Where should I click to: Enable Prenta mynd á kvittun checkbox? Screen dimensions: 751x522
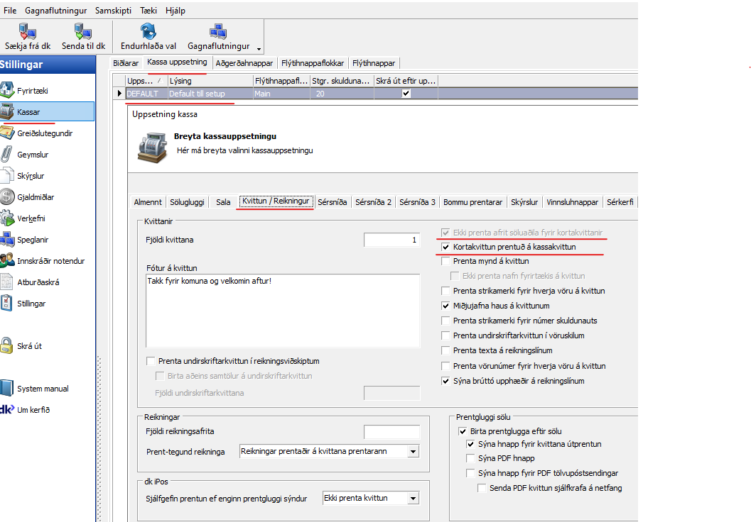pyautogui.click(x=445, y=262)
